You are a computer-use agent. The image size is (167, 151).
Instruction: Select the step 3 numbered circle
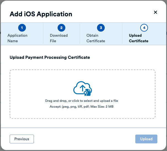[101, 28]
